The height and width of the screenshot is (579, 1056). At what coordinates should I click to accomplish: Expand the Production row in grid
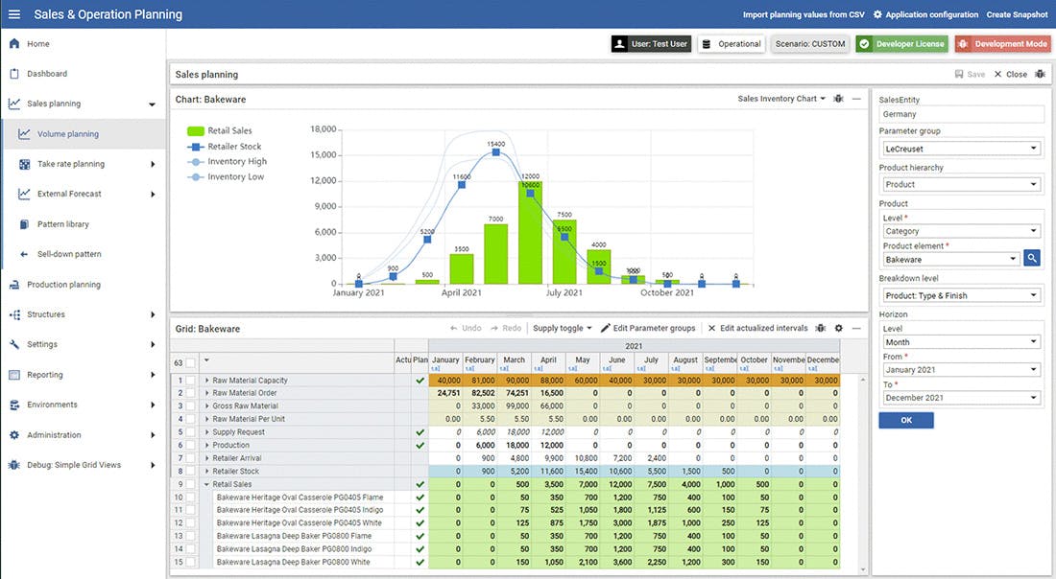pyautogui.click(x=207, y=446)
